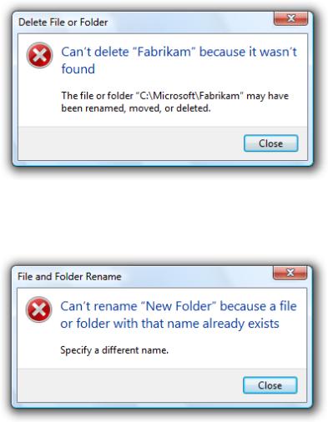Click the word "found" in the delete heading
328x422 pixels.
click(78, 69)
